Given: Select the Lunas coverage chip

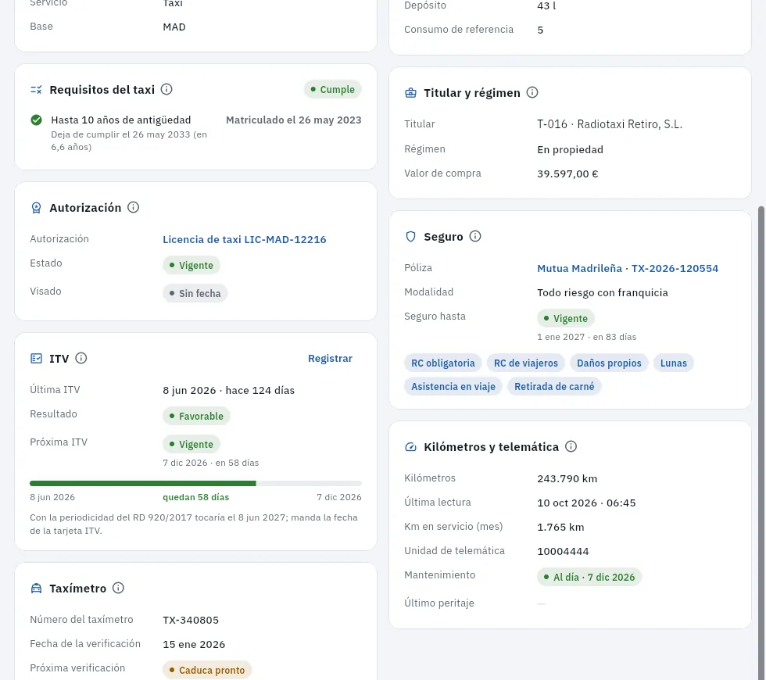Looking at the screenshot, I should point(673,363).
